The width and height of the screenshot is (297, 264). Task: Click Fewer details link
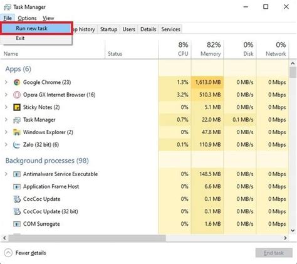pyautogui.click(x=31, y=253)
